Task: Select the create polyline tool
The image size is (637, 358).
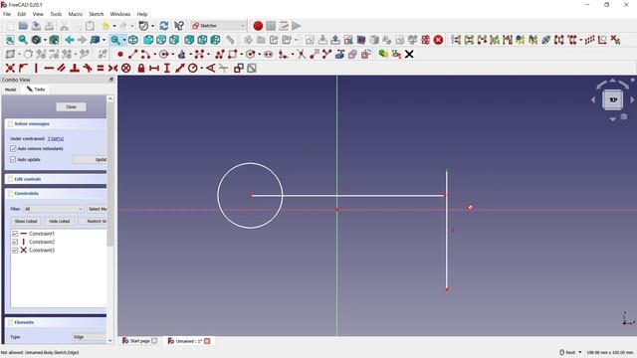Action: click(220, 54)
